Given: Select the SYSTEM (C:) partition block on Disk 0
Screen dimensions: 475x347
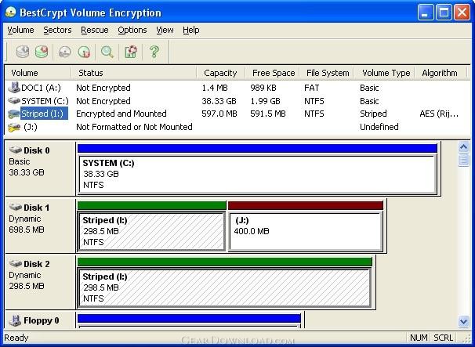Looking at the screenshot, I should [257, 175].
